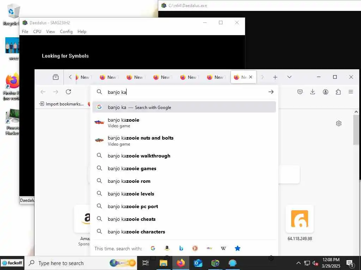The image size is (361, 270).
Task: Search bookmarks with the star icon
Action: click(238, 248)
